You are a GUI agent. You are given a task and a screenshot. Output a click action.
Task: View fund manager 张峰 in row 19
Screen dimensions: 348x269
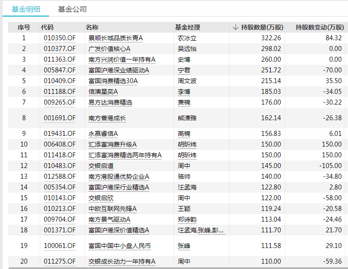click(x=184, y=246)
